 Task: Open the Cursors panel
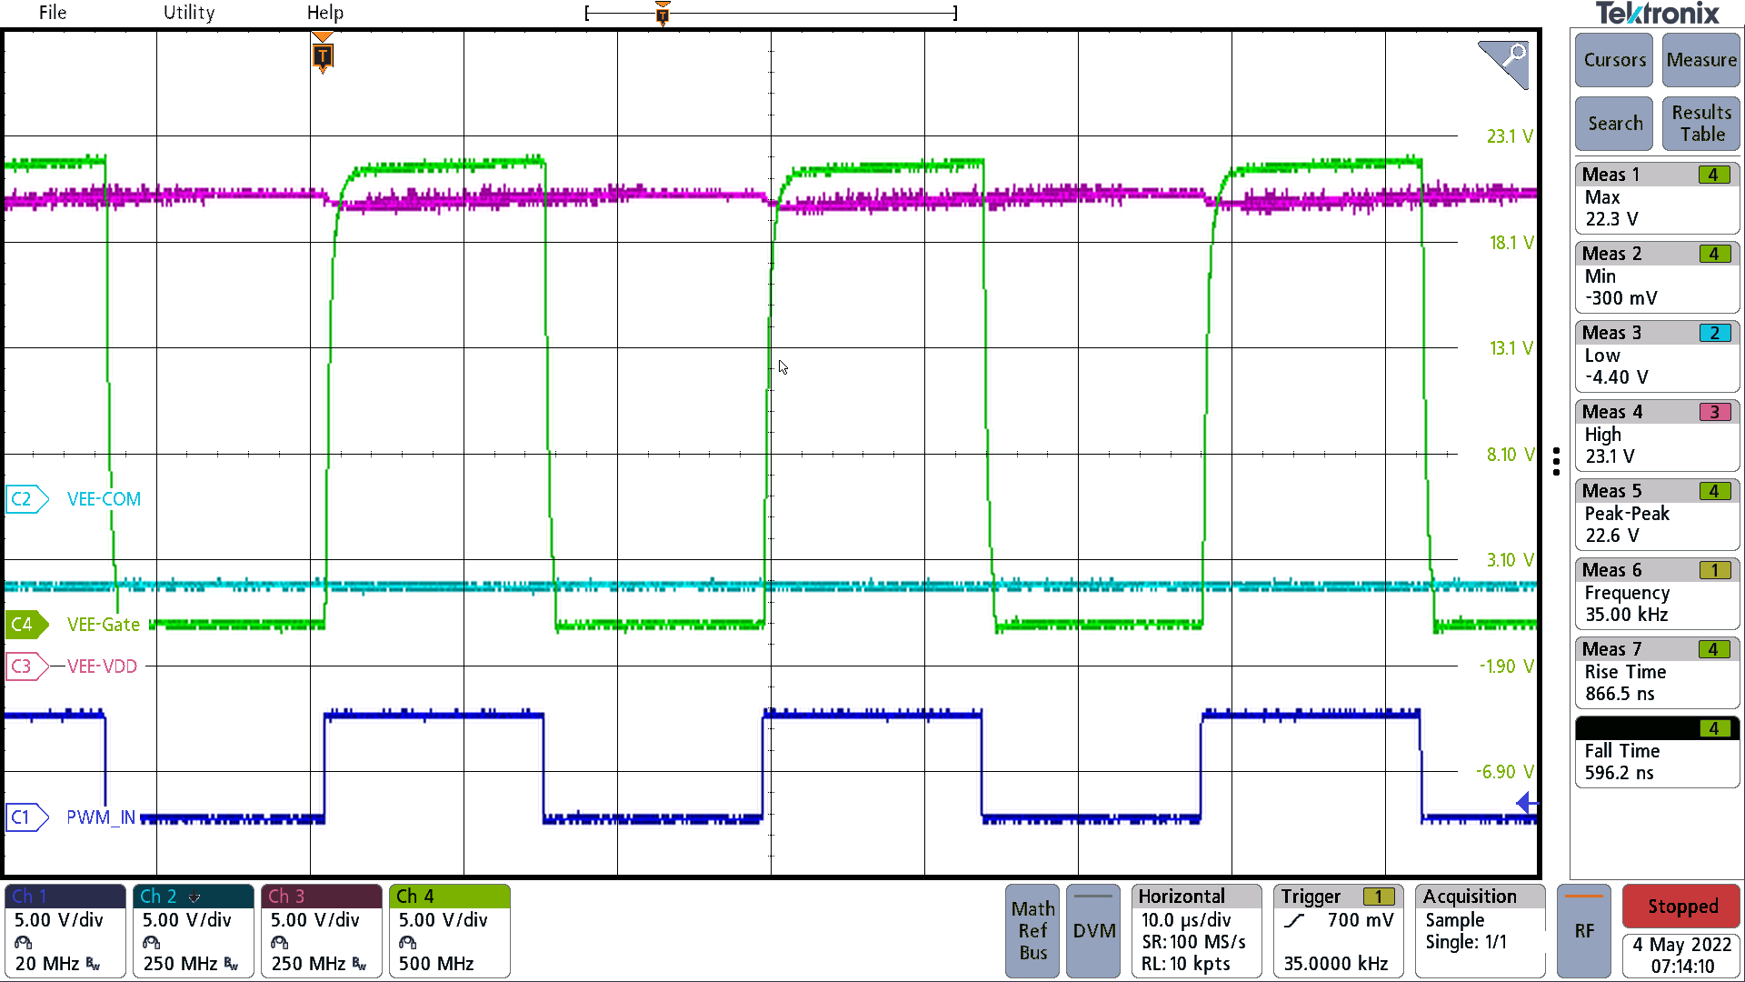(1613, 60)
